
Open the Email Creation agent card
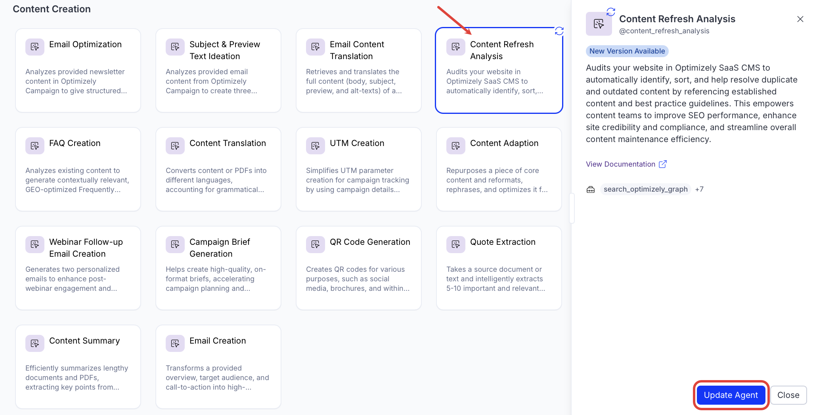(x=218, y=367)
